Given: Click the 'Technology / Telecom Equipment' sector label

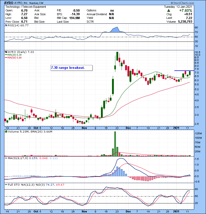Looking at the screenshot, I should pyautogui.click(x=26, y=7).
